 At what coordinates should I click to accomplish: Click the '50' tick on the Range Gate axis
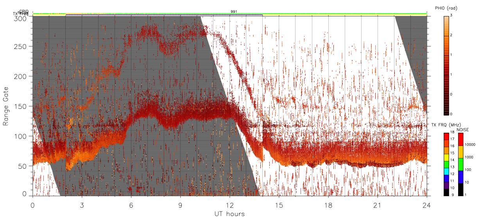click(23, 166)
